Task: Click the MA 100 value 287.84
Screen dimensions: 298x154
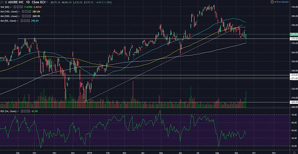Action: 36,12
